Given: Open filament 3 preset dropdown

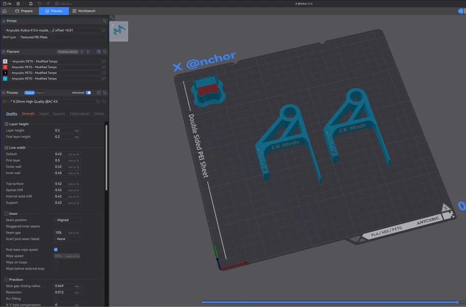Looking at the screenshot, I should pos(55,73).
